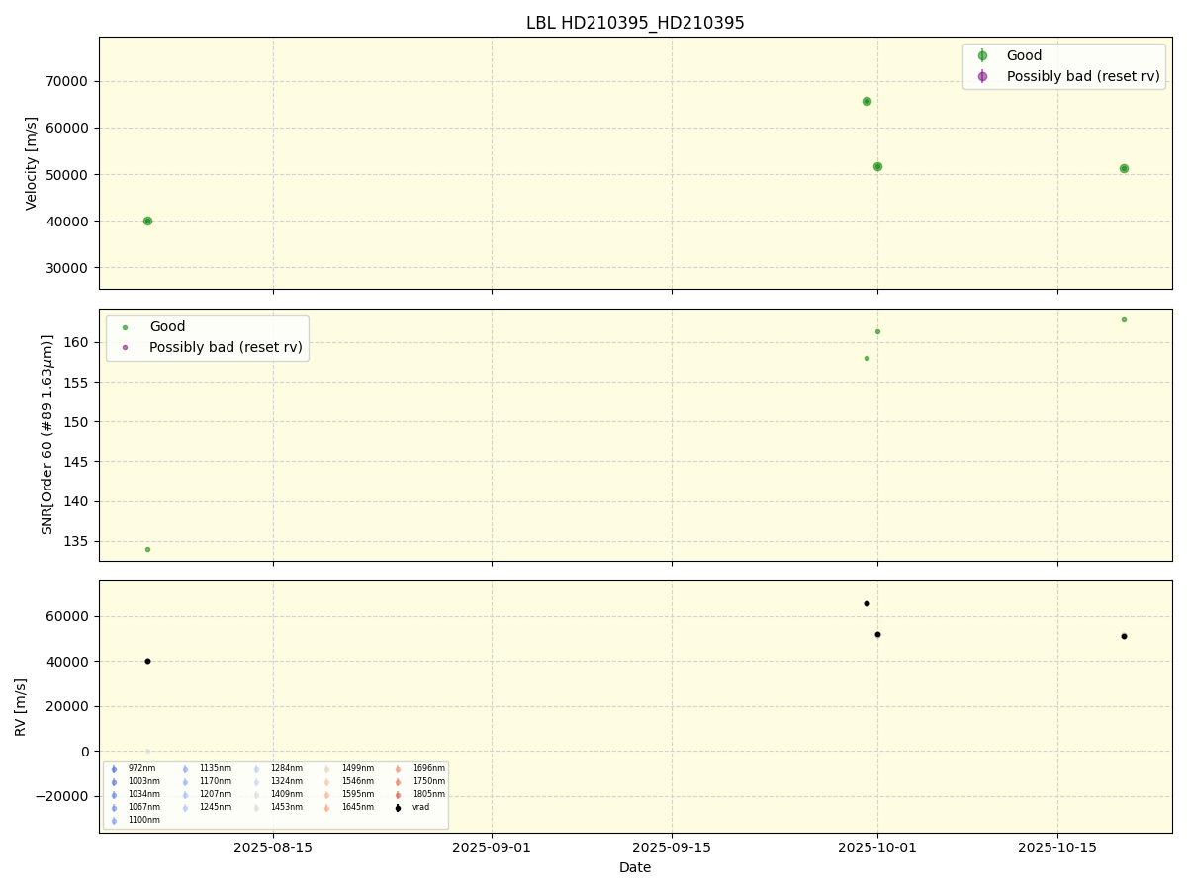Click the green Good marker in velocity legend
Image resolution: width=1187 pixels, height=890 pixels.
tap(982, 56)
